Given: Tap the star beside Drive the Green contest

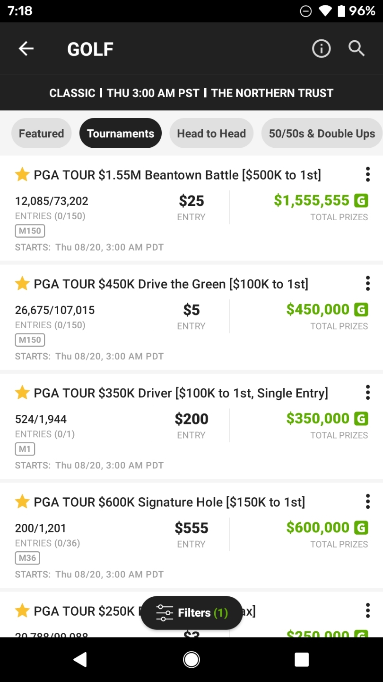Looking at the screenshot, I should click(x=22, y=284).
